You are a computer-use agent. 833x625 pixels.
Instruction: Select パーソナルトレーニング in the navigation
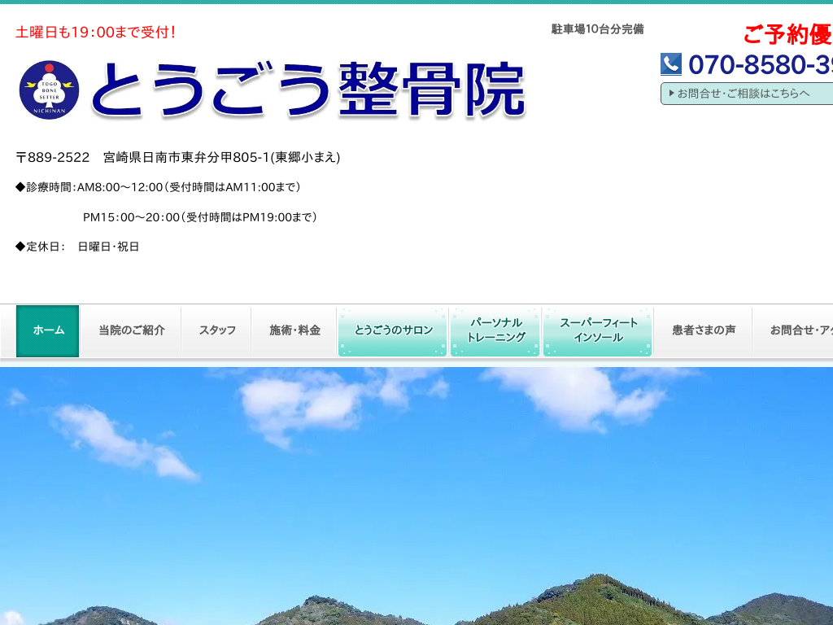pos(495,330)
